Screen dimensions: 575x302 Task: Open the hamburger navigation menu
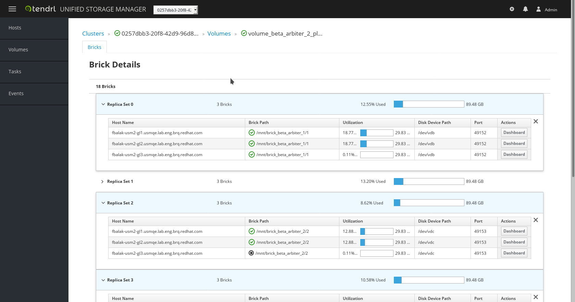tap(12, 9)
